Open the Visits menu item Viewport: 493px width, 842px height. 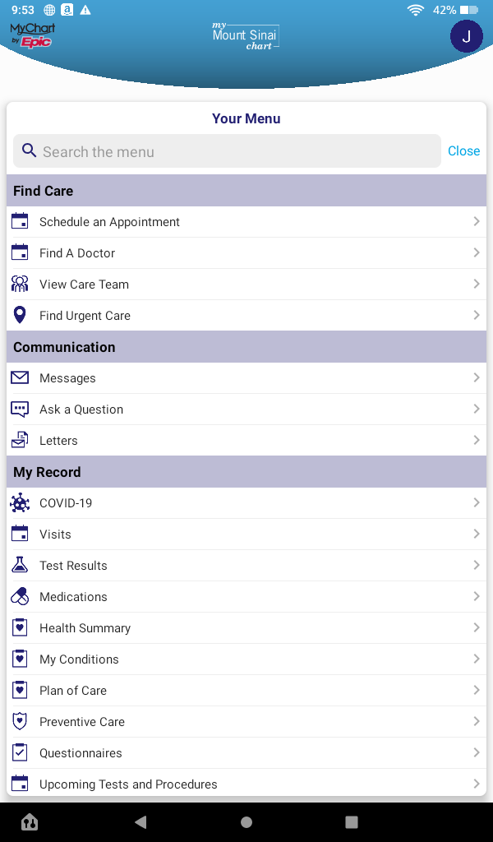(x=55, y=534)
